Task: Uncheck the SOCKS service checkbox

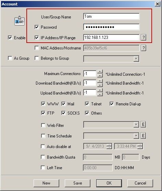Action: [x=63, y=113]
